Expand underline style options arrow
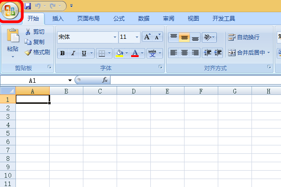The height and width of the screenshot is (187, 281). (x=92, y=53)
